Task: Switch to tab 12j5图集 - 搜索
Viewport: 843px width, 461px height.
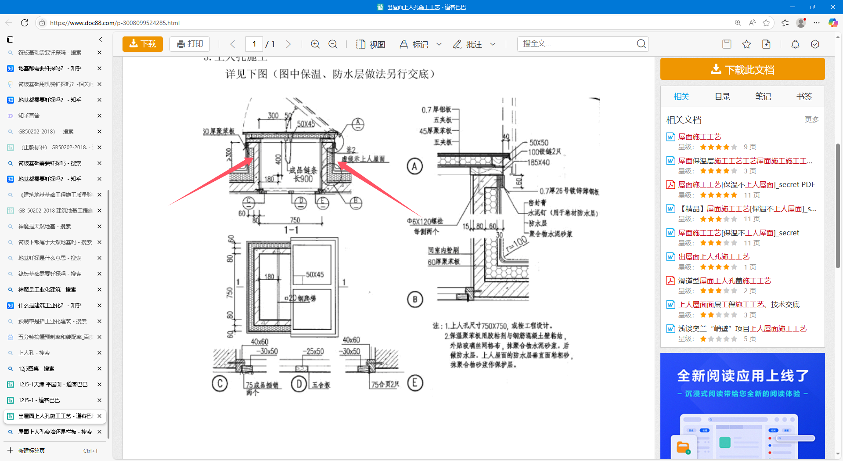Action: click(x=55, y=369)
